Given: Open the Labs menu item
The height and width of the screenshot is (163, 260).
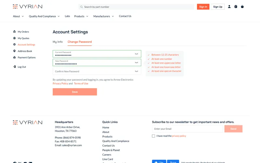Looking at the screenshot, I should click(67, 16).
